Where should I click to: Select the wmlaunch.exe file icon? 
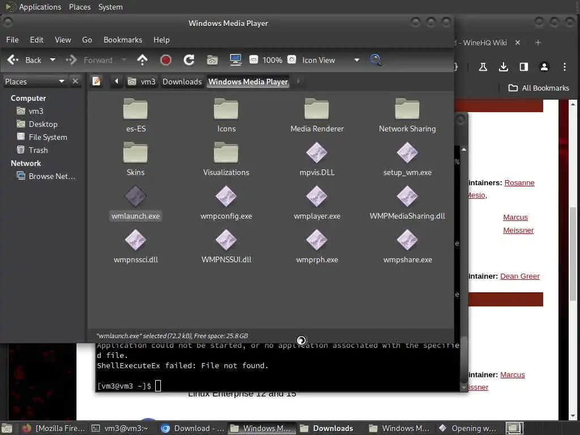(x=136, y=197)
